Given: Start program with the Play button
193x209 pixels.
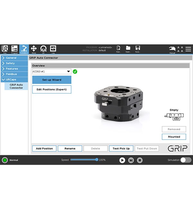Looking at the screenshot, I should point(122,160).
